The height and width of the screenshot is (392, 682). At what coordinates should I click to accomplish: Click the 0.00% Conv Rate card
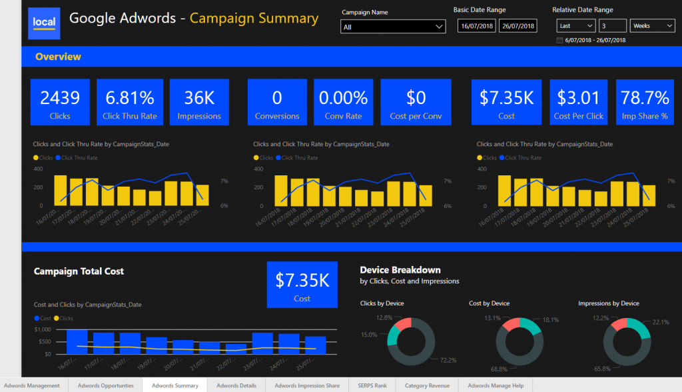(343, 103)
